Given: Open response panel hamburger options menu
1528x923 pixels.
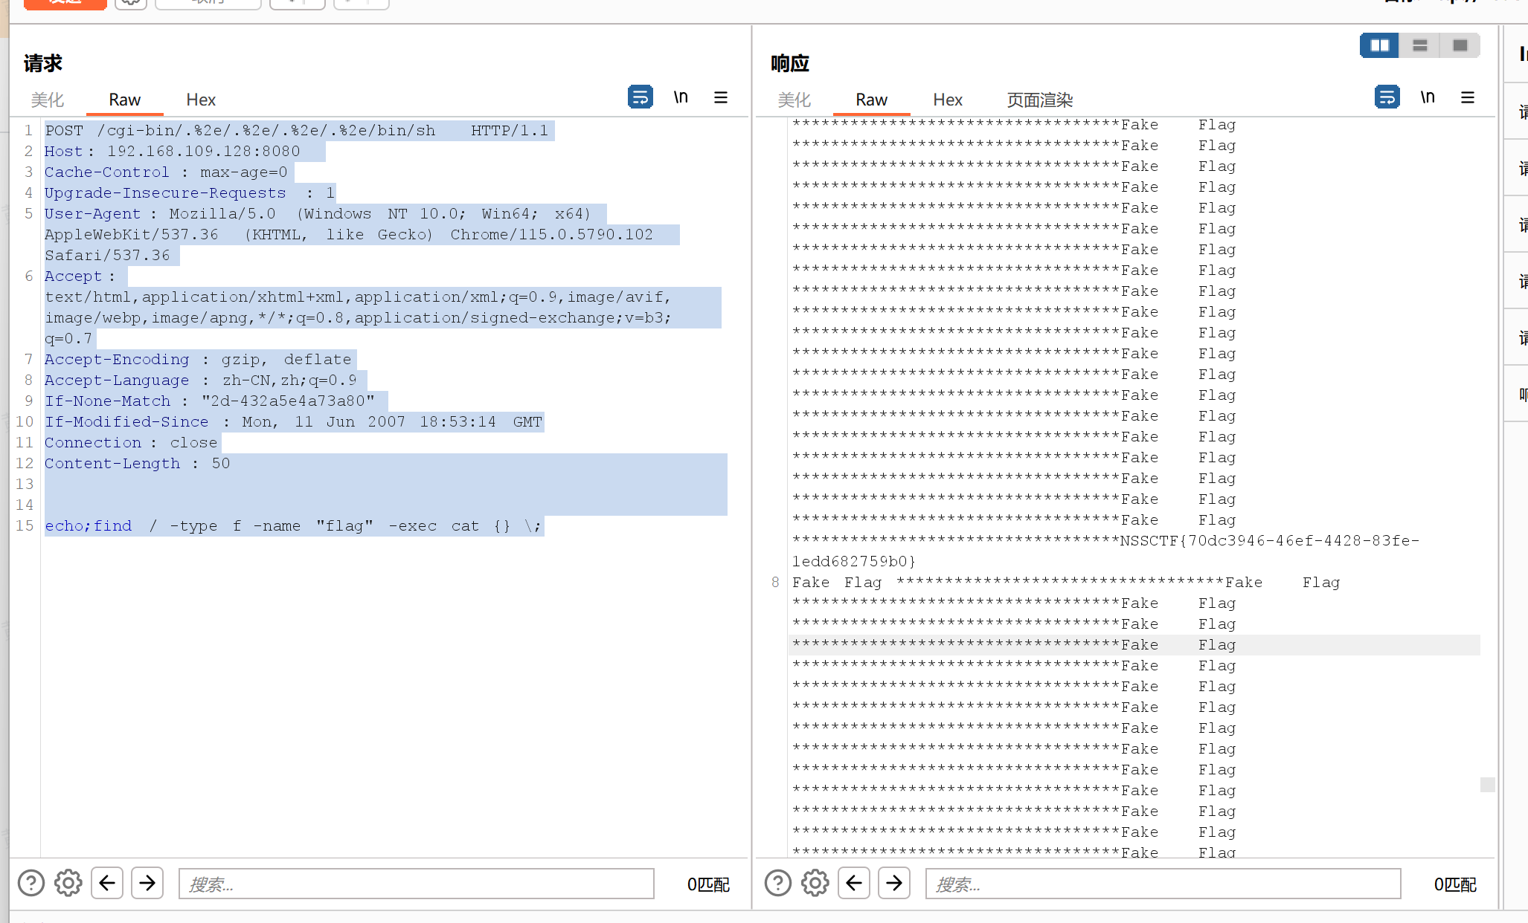Looking at the screenshot, I should pyautogui.click(x=1467, y=97).
